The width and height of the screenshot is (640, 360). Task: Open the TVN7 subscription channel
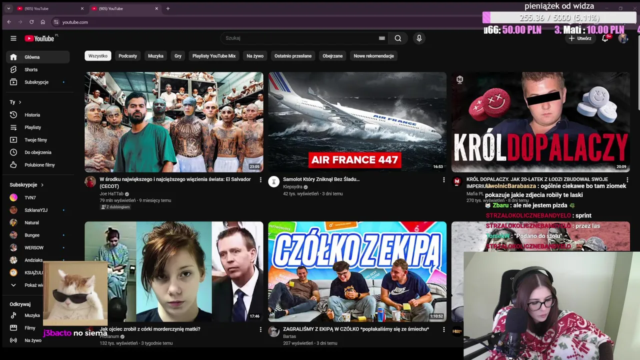(x=38, y=197)
